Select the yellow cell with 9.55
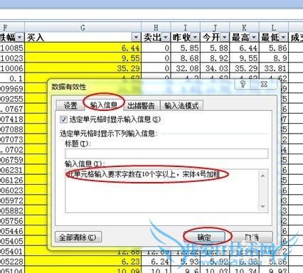The width and height of the screenshot is (303, 273). click(x=83, y=58)
